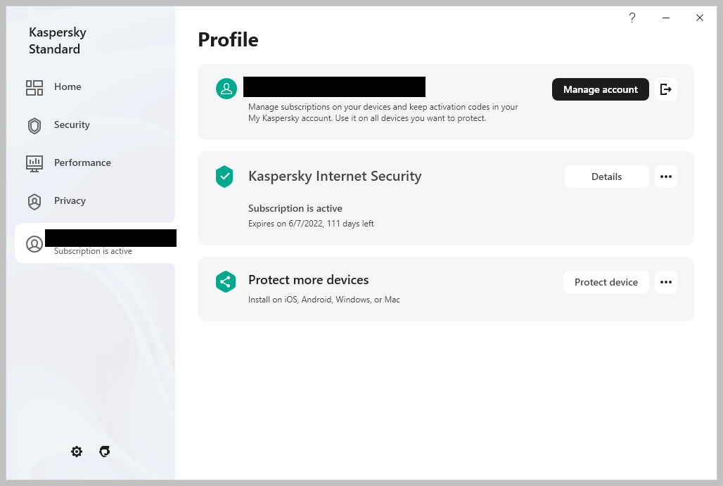The height and width of the screenshot is (486, 723).
Task: Click the Protect more devices heading
Action: pyautogui.click(x=308, y=280)
